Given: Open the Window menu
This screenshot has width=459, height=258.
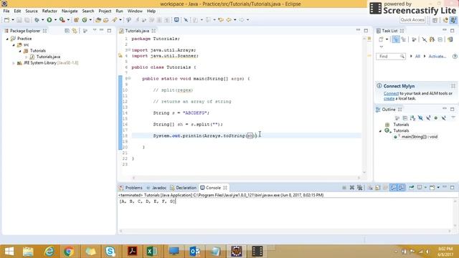Looking at the screenshot, I should [x=135, y=11].
